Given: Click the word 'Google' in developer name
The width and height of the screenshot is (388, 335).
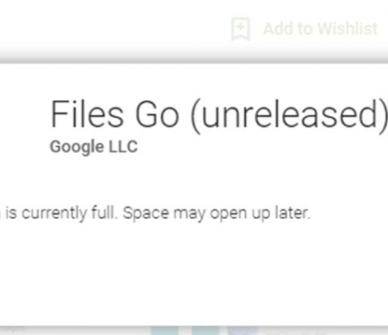Looking at the screenshot, I should tap(77, 147).
